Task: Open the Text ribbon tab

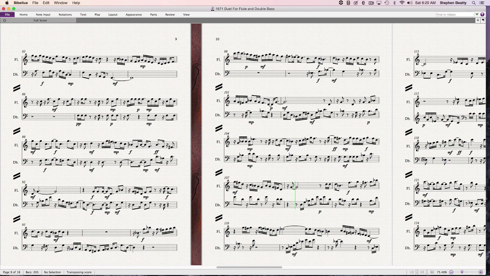Action: coord(83,15)
